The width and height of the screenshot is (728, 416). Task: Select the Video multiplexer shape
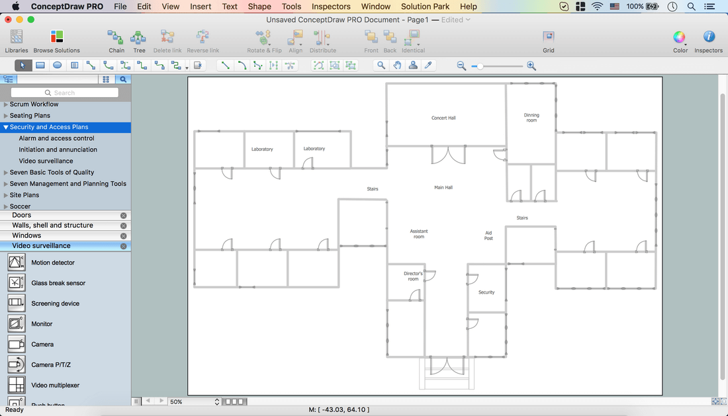tap(17, 385)
